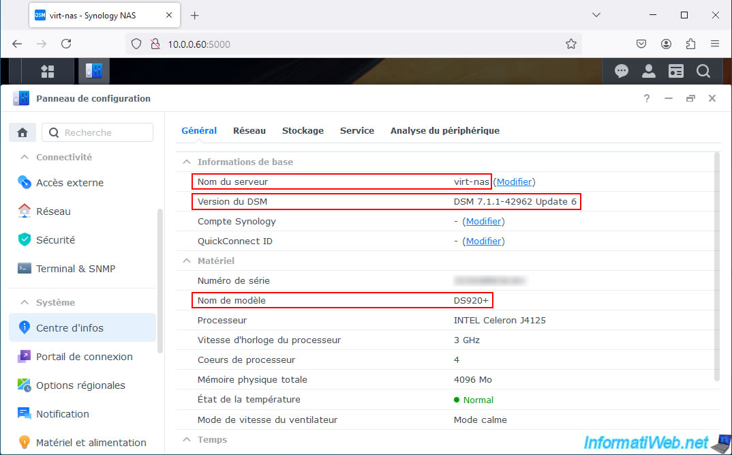
Task: Collapse the Matériel section
Action: [187, 261]
